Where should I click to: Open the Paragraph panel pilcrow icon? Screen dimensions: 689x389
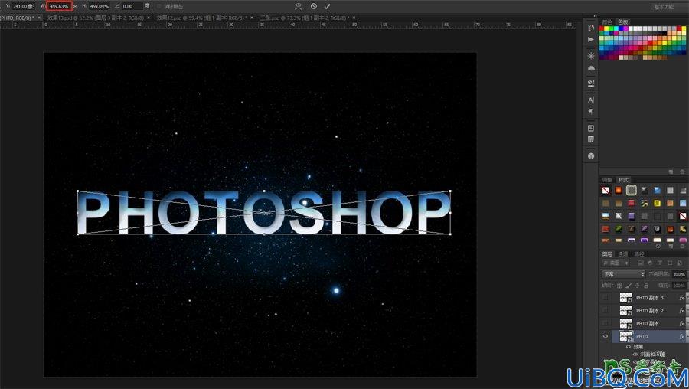591,111
